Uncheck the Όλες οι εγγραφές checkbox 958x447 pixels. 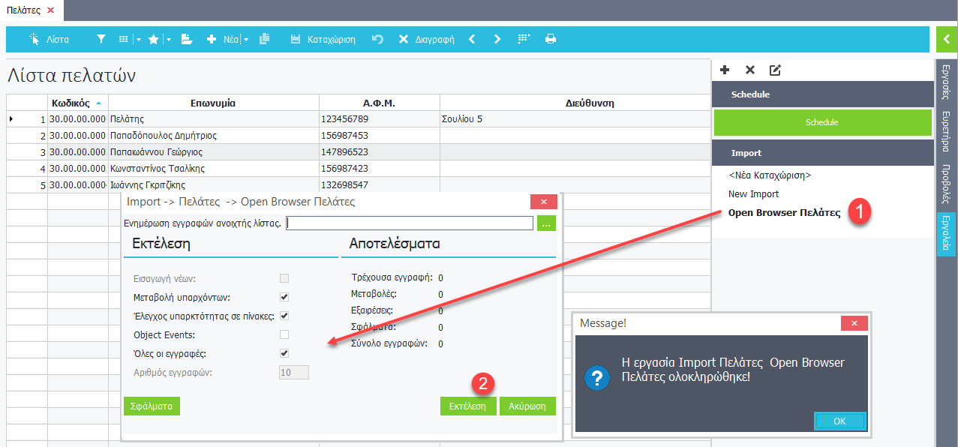pos(284,353)
